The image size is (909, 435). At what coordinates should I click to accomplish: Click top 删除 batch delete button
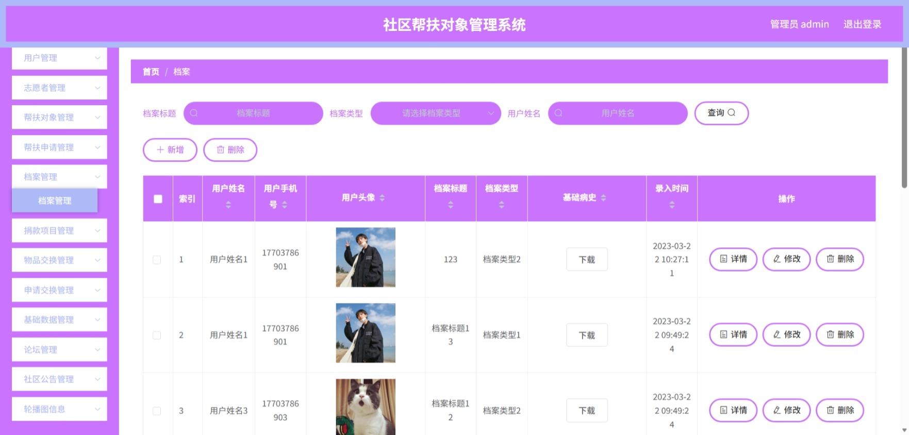click(x=230, y=149)
